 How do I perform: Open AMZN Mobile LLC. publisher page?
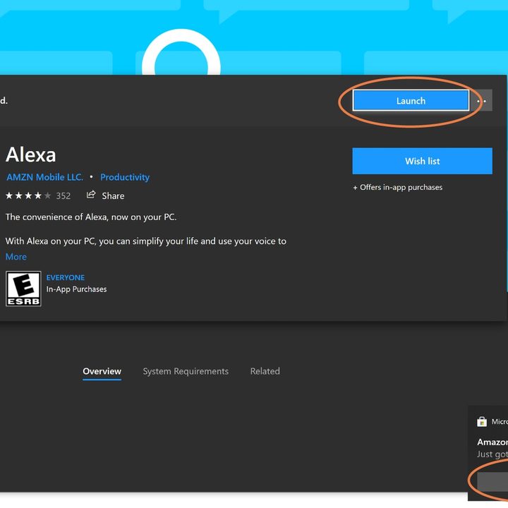(44, 177)
